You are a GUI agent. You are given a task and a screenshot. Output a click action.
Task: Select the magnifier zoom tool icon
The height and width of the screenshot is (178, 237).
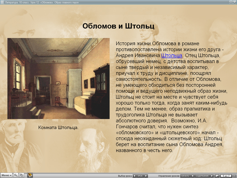(x=16, y=175)
